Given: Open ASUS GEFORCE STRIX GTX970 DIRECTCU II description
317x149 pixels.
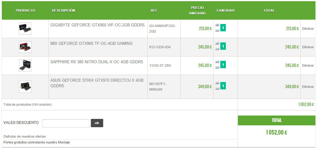Looking at the screenshot, I should [97, 83].
